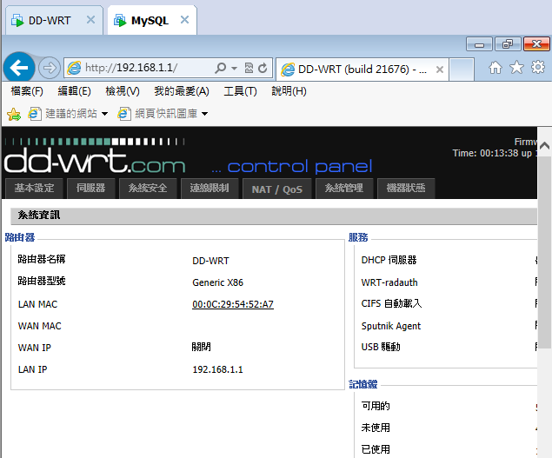Click the browser Forward arrow button

click(x=50, y=68)
